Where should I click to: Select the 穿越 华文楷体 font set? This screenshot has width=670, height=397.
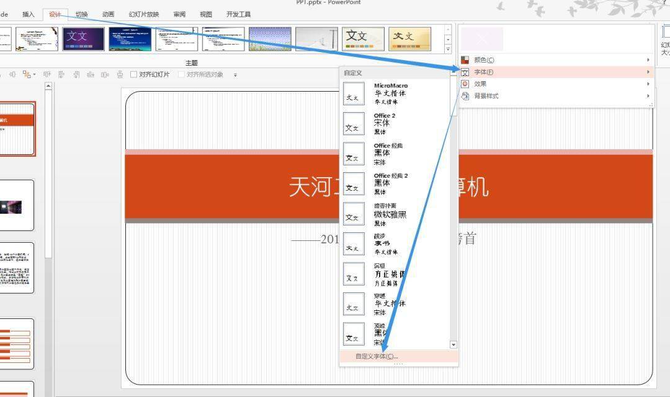click(x=395, y=304)
